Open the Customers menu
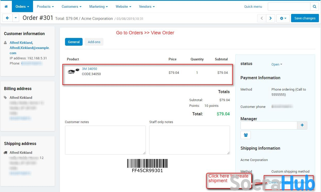Image resolution: width=321 pixels, height=192 pixels. (x=71, y=6)
